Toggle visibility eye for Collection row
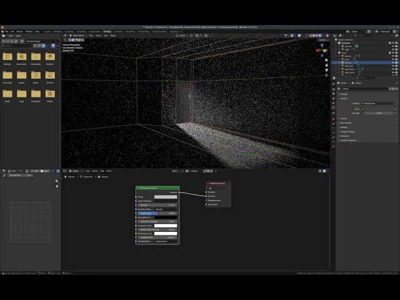This screenshot has height=300, width=400. click(393, 43)
